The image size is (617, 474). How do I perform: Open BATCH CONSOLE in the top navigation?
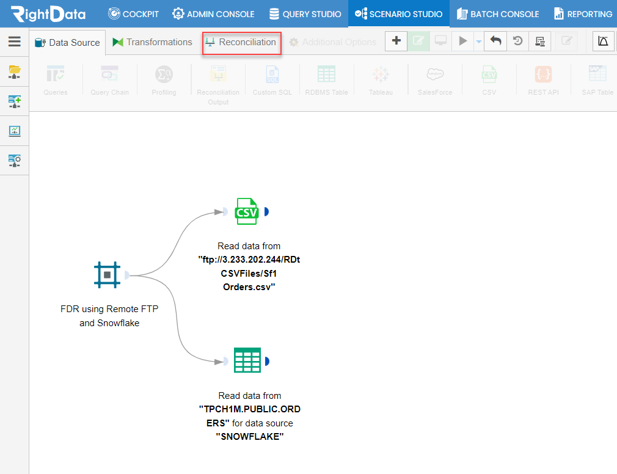coord(498,14)
